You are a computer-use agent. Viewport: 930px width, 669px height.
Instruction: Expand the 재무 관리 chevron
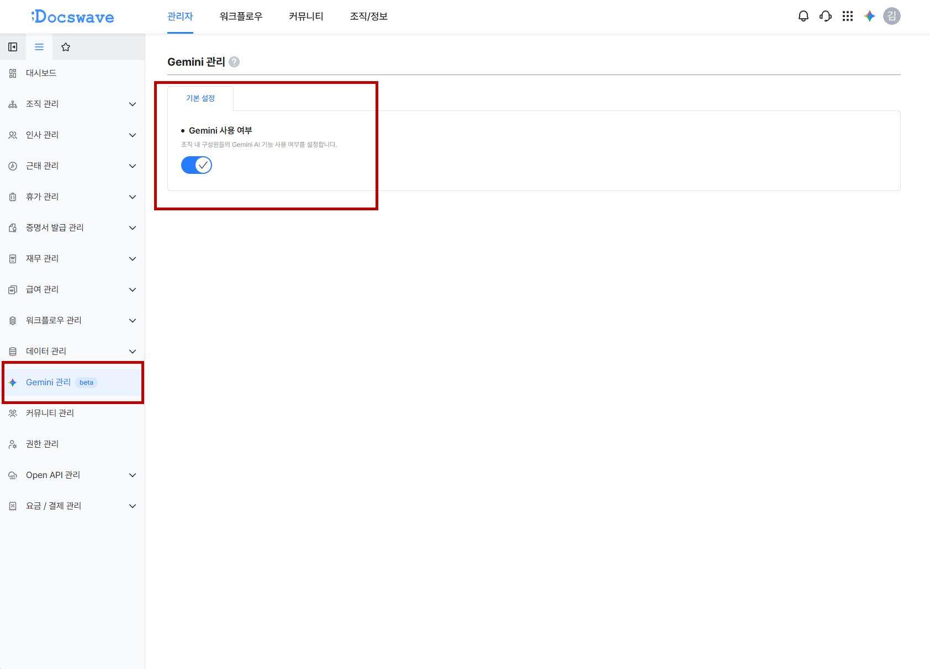tap(133, 259)
